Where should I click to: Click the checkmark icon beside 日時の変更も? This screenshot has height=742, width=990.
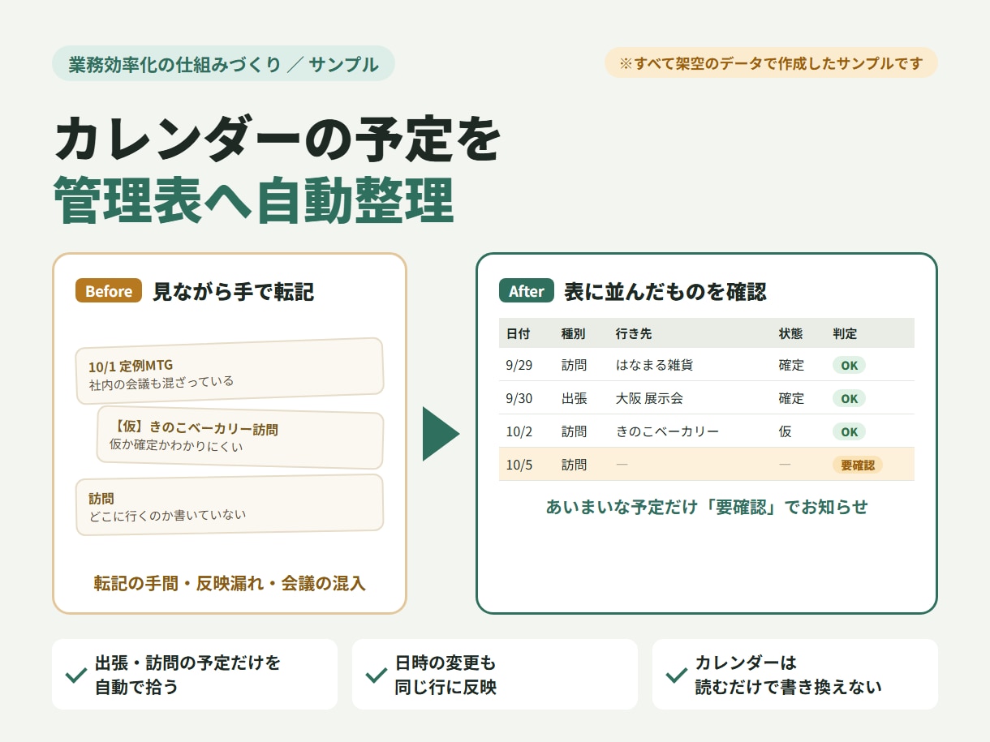point(377,675)
